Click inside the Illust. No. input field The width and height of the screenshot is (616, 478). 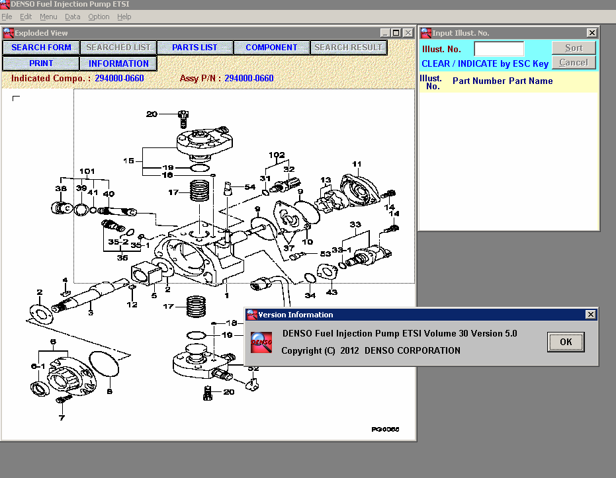tap(499, 48)
